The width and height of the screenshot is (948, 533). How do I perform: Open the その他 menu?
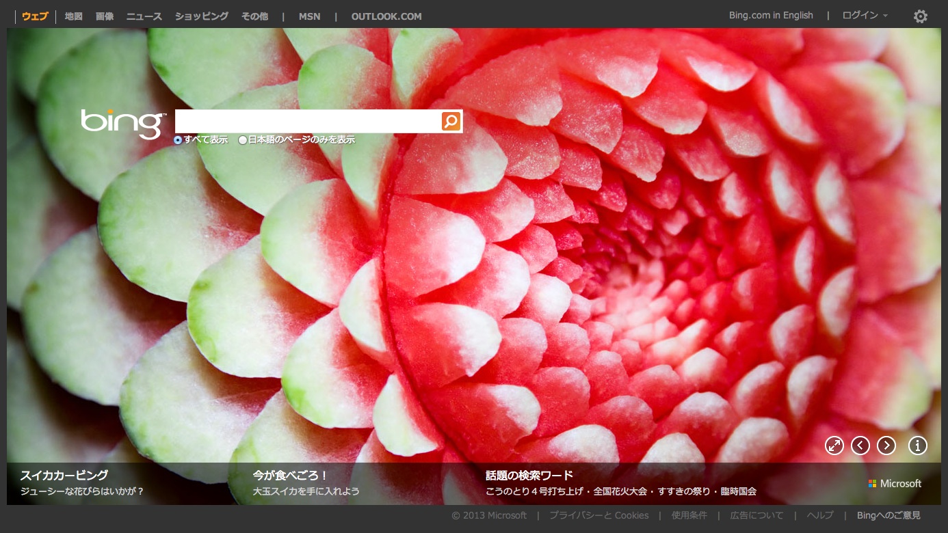[254, 16]
